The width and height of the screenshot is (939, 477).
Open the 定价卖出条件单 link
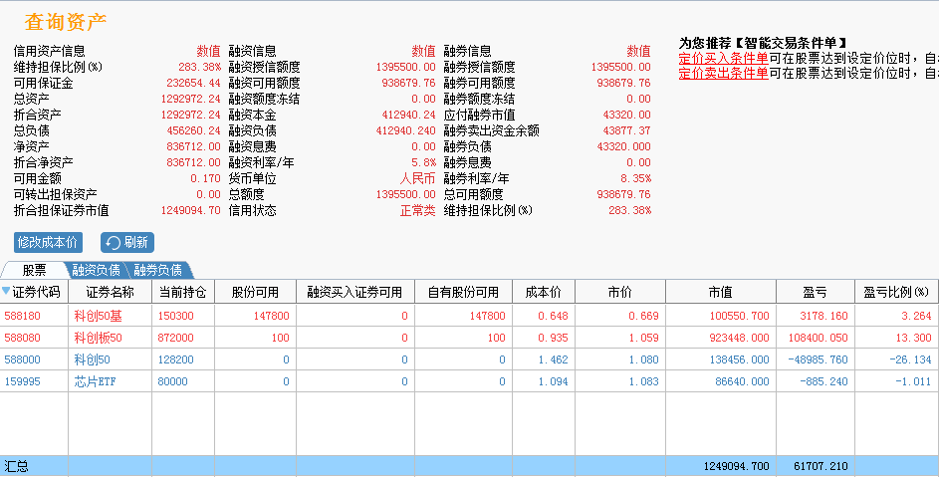coord(723,73)
